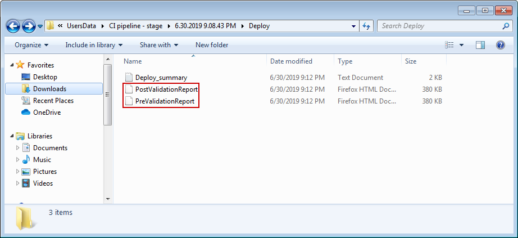Navigate to CI pipeline - stage breadcrumb

(135, 26)
